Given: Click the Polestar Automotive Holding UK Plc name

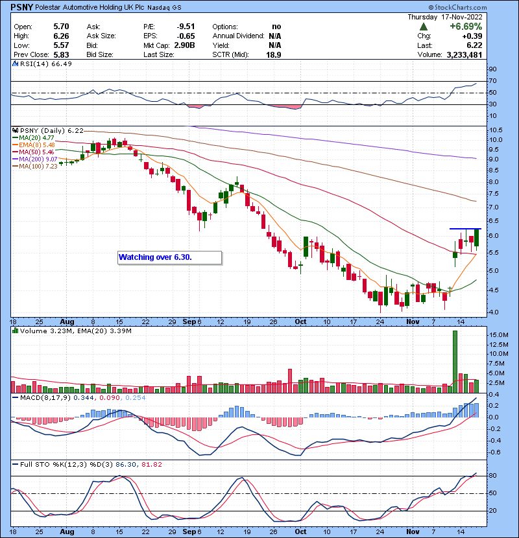Looking at the screenshot, I should pyautogui.click(x=90, y=8).
